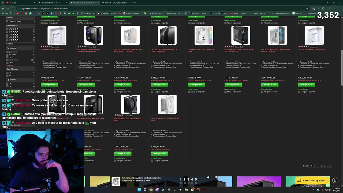
Task: Open File Explorer from the taskbar
Action: [x=186, y=190]
